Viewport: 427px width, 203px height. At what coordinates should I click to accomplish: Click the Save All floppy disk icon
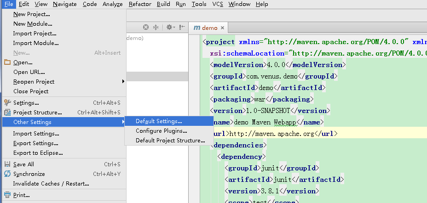[7, 164]
